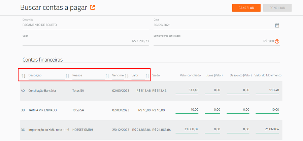
Task: Select the Valor field showing R$ 1.286,73
Action: pos(86,41)
